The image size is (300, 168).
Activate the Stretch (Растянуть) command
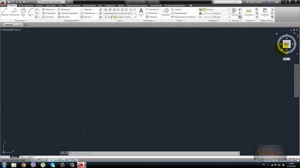pyautogui.click(x=48, y=17)
